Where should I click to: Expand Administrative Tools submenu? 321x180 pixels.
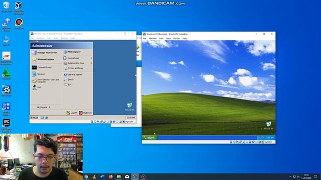coord(78,63)
